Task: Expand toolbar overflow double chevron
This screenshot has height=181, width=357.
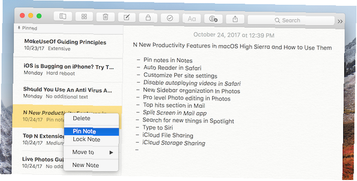Action: pyautogui.click(x=340, y=21)
